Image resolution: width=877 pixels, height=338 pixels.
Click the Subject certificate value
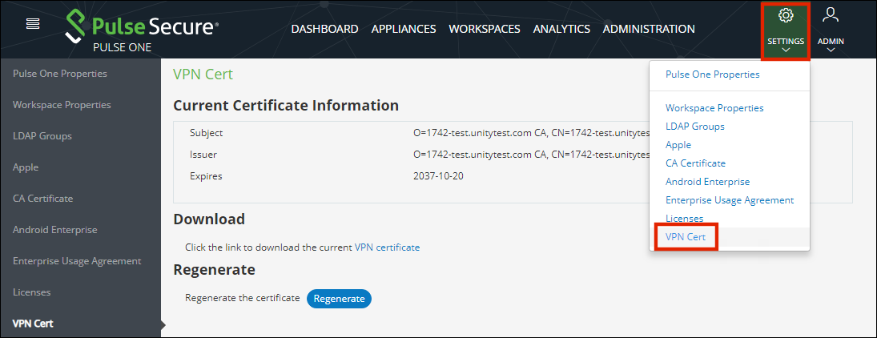click(x=531, y=133)
